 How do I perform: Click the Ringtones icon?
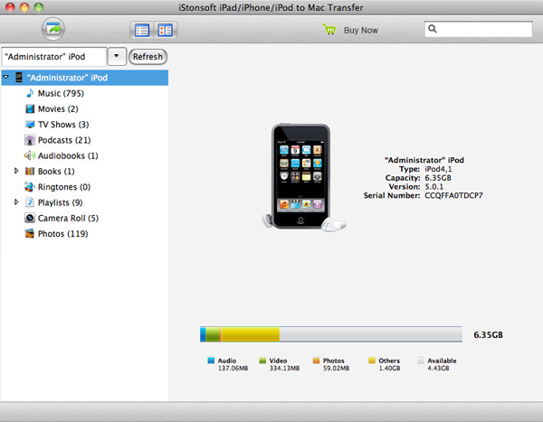[30, 186]
